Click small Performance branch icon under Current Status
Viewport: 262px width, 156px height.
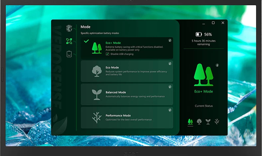(217, 121)
